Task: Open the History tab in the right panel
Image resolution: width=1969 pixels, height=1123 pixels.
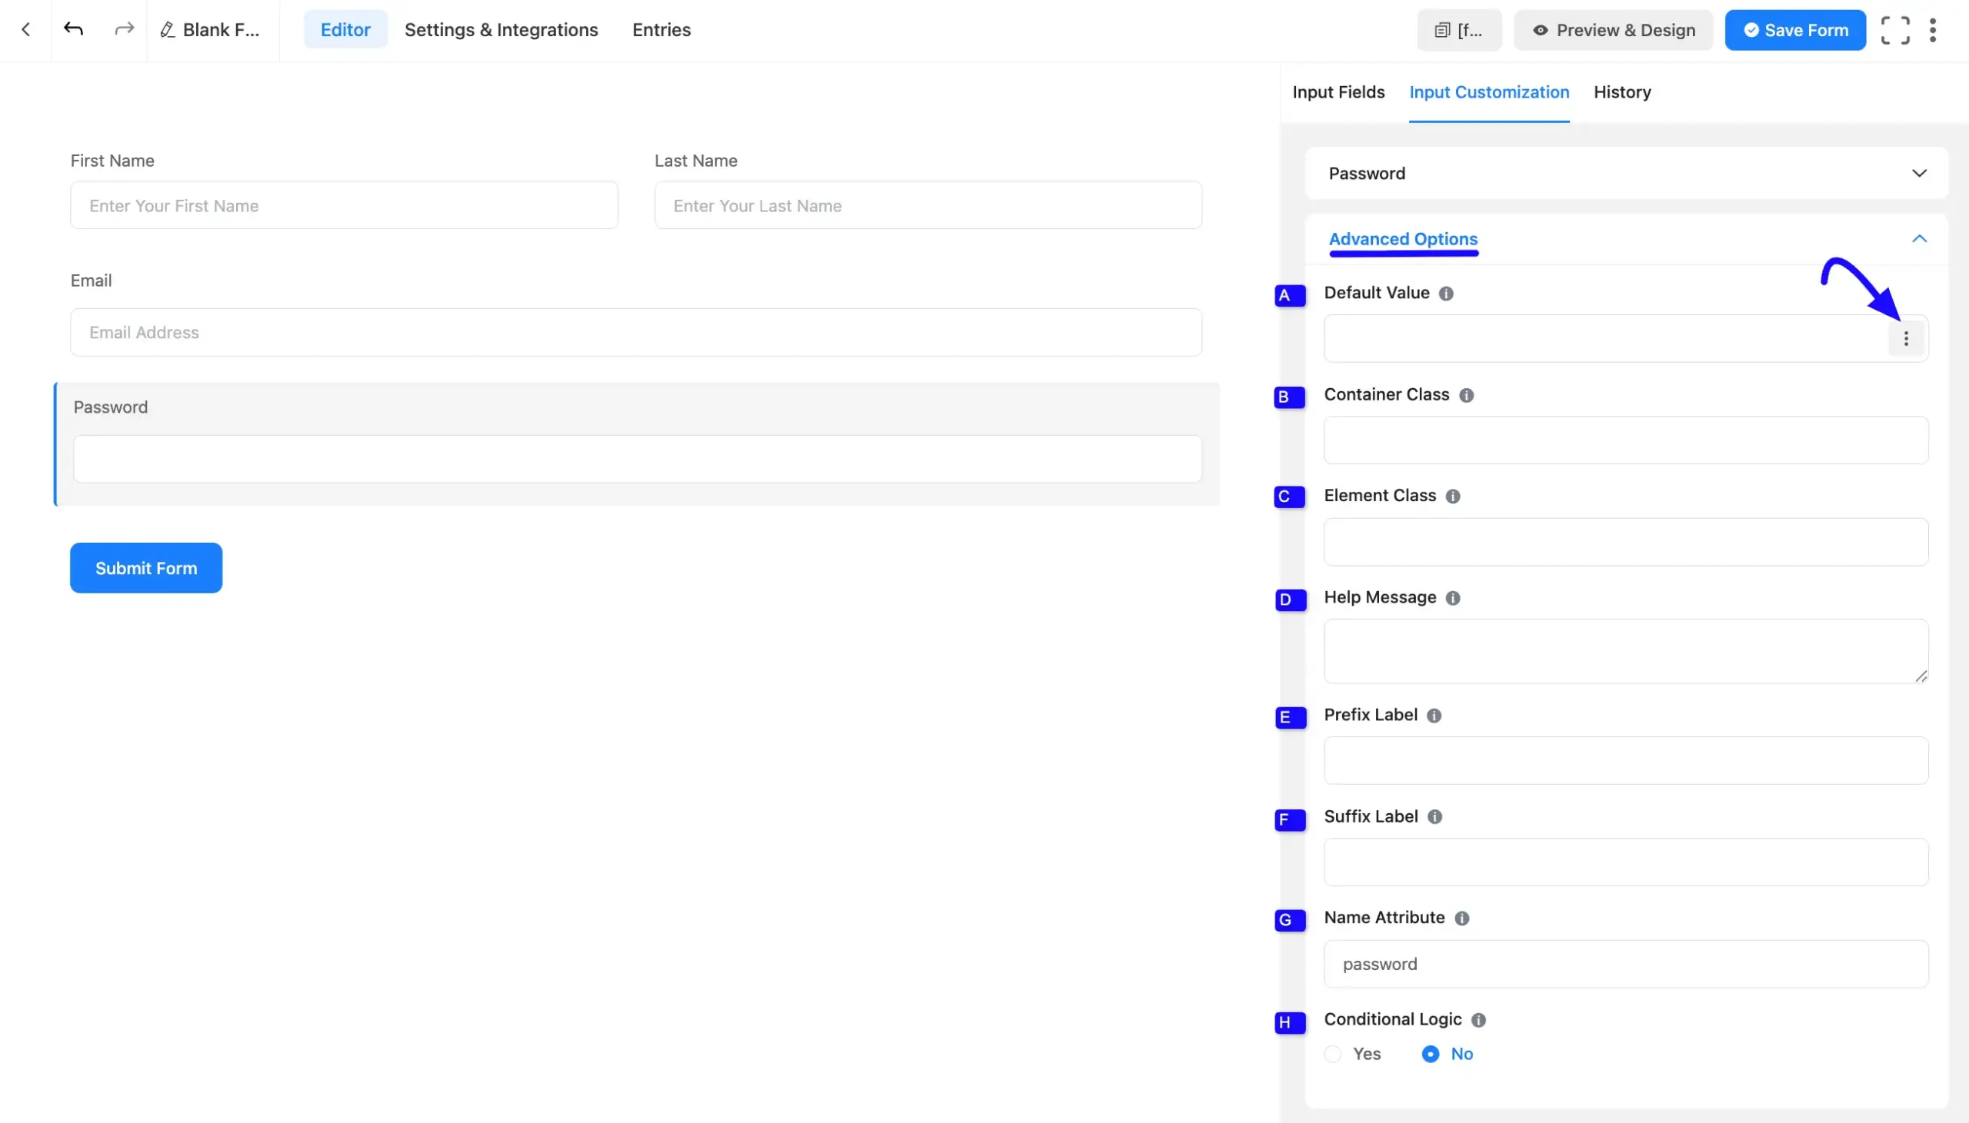Action: [x=1622, y=91]
